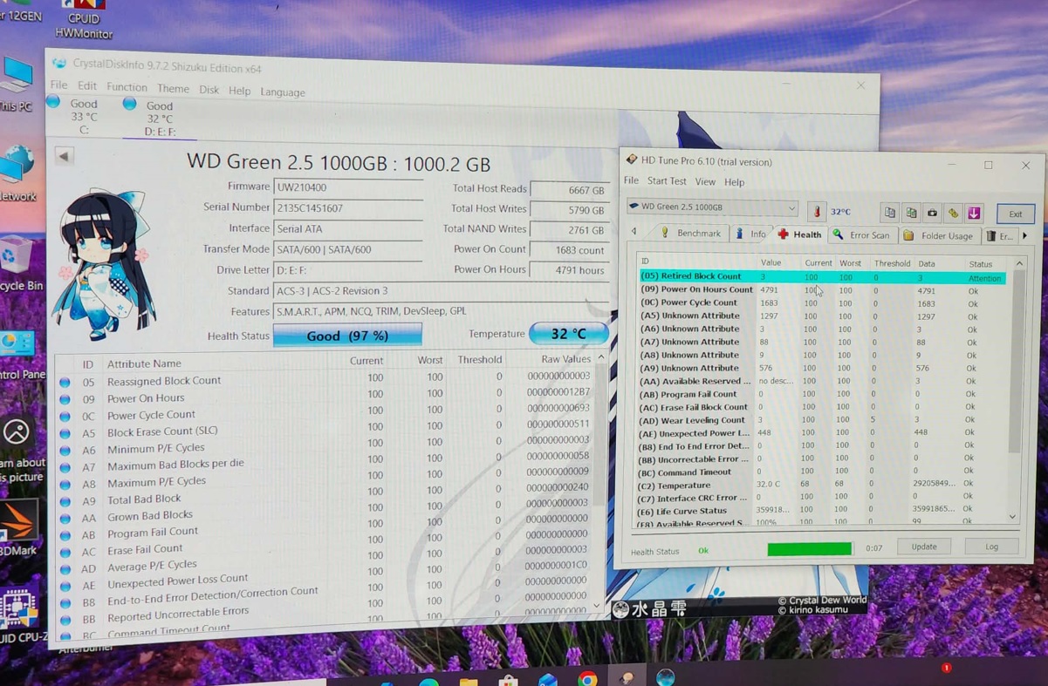Viewport: 1048px width, 686px height.
Task: Click the thermometer temperature icon in HD Tune
Action: coord(818,212)
